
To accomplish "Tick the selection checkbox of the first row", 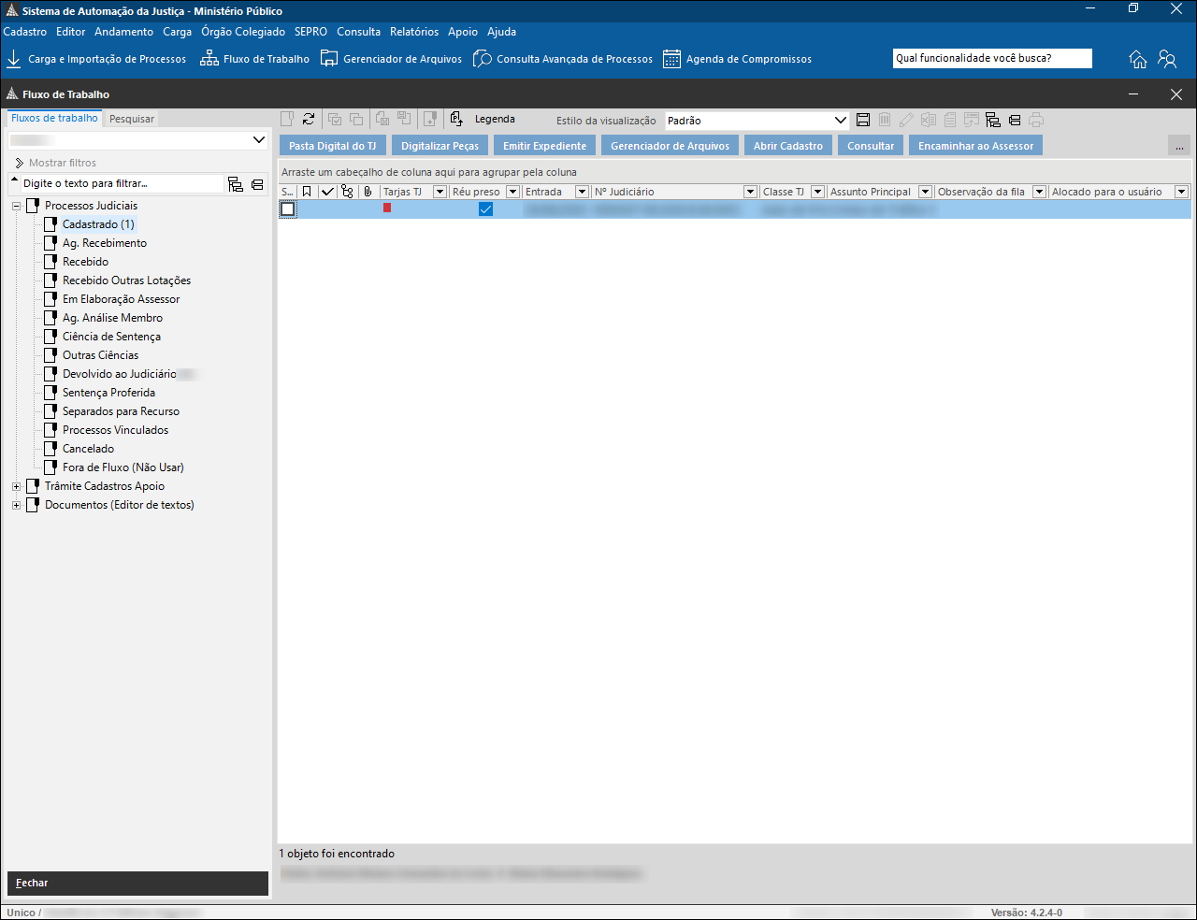I will [288, 209].
